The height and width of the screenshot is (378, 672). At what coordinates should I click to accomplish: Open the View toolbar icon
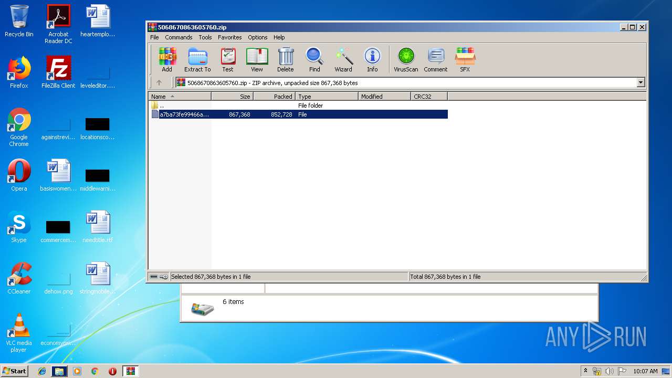point(257,59)
